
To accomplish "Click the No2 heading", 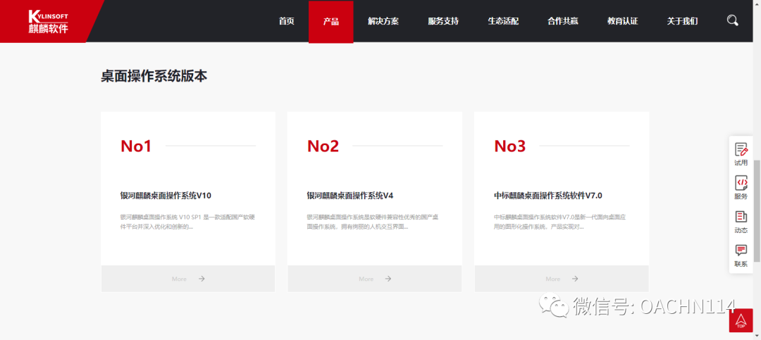I will [323, 146].
